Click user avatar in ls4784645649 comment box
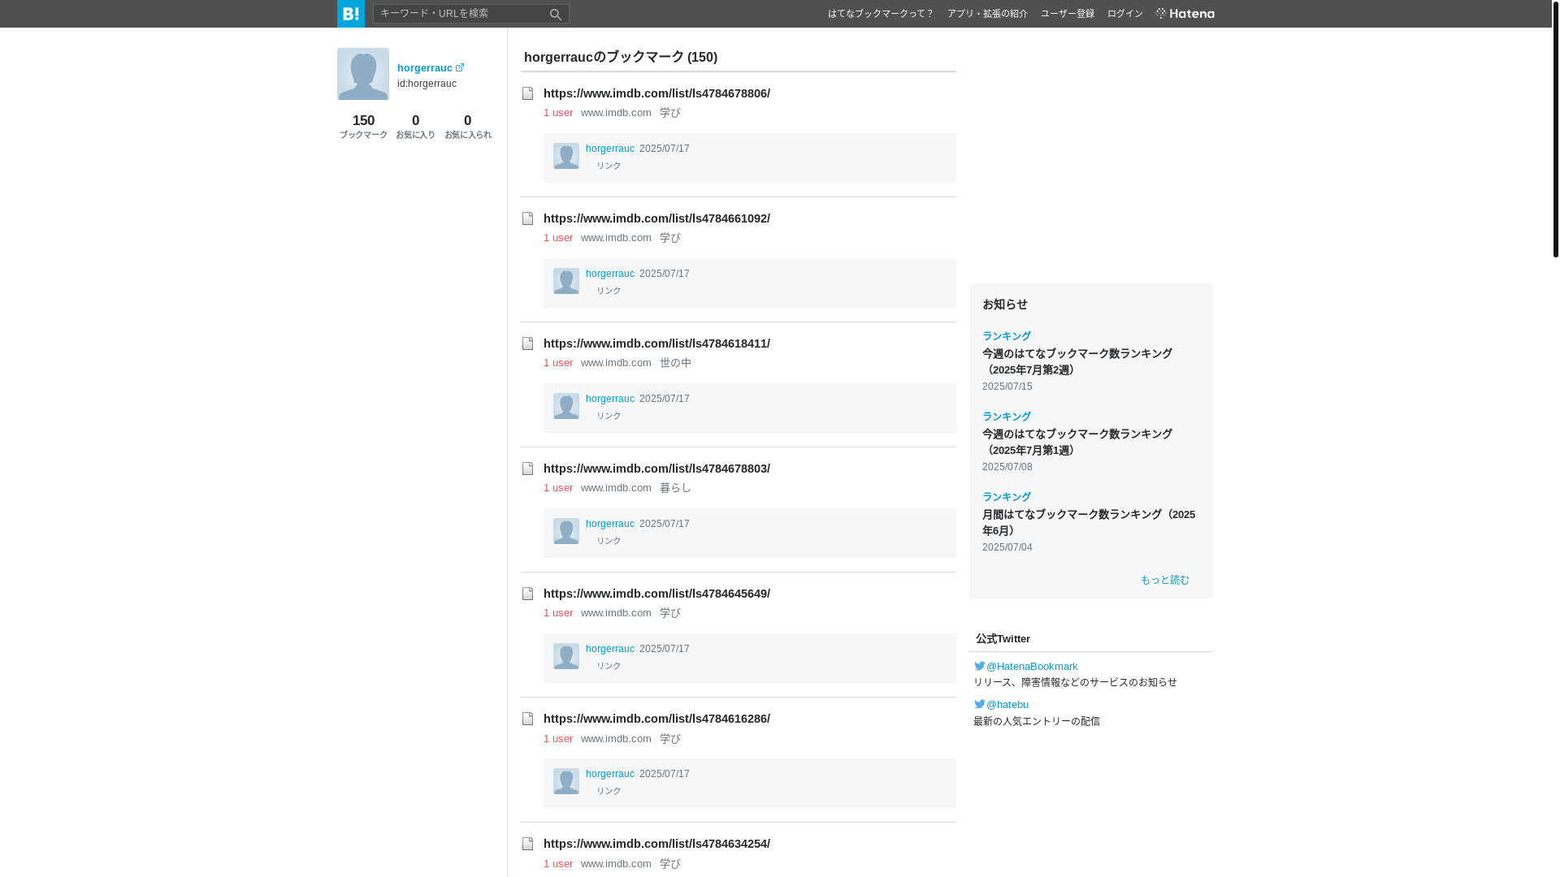 tap(566, 656)
